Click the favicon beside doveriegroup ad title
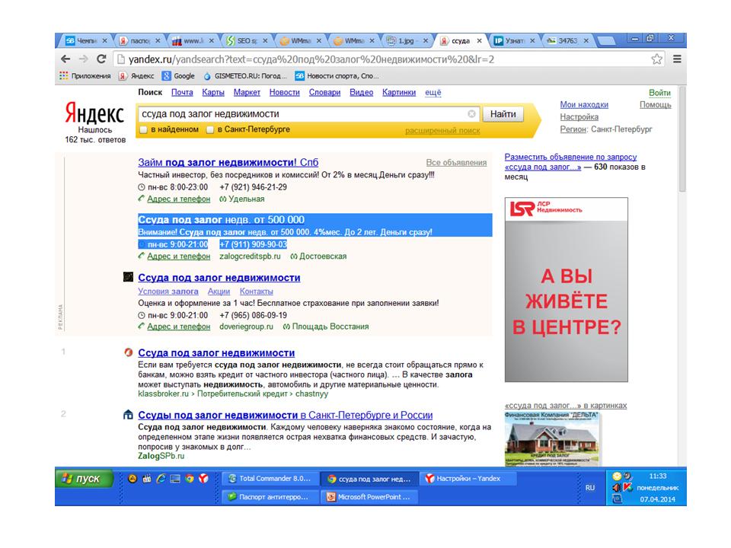Screen dimensions: 731x548 coord(128,277)
